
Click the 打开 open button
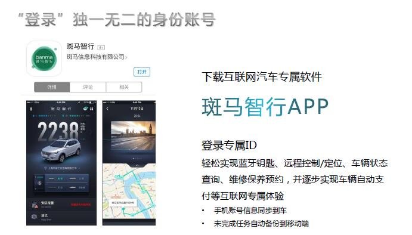142,72
